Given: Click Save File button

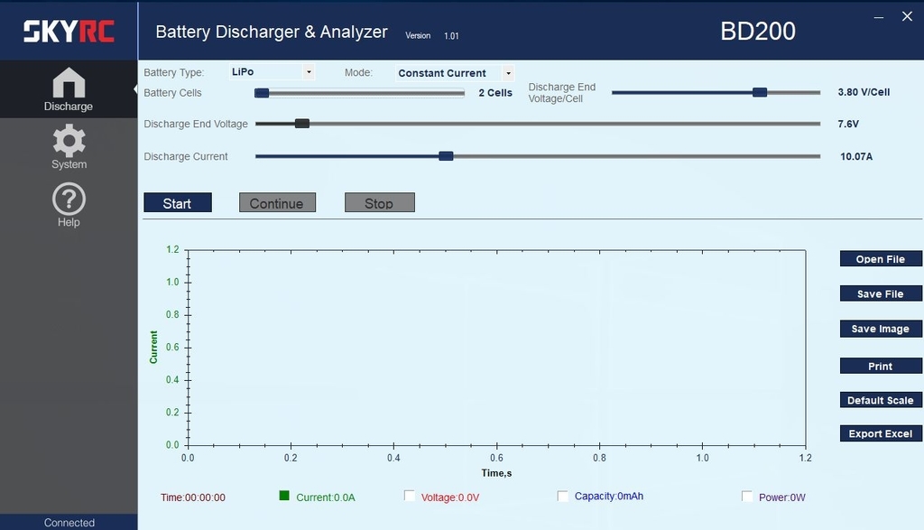Looking at the screenshot, I should [x=881, y=293].
